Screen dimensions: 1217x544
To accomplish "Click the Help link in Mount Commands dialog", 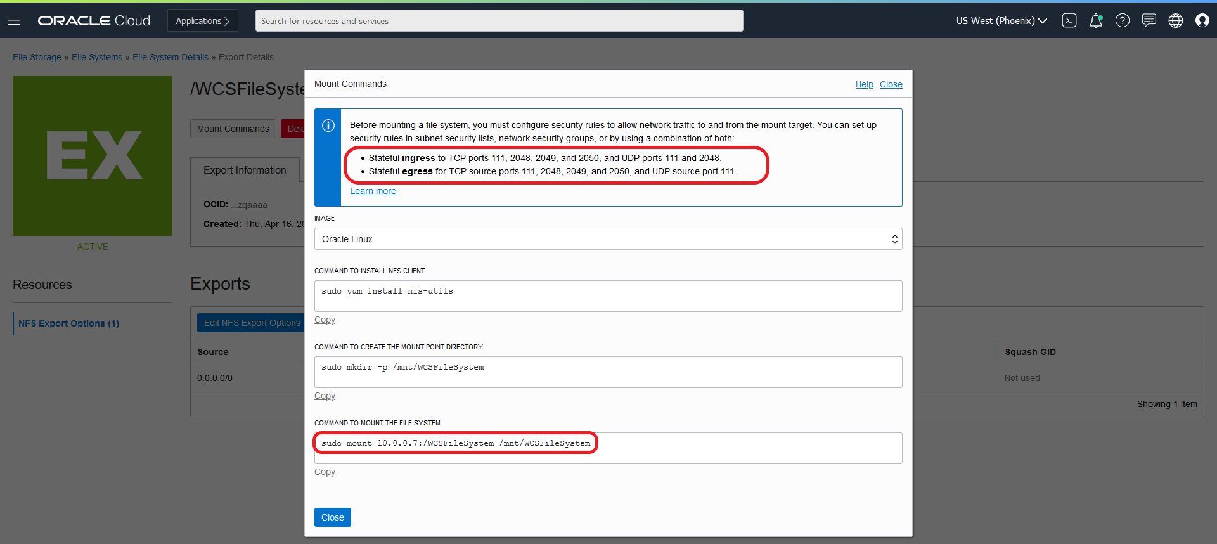I will [x=864, y=84].
